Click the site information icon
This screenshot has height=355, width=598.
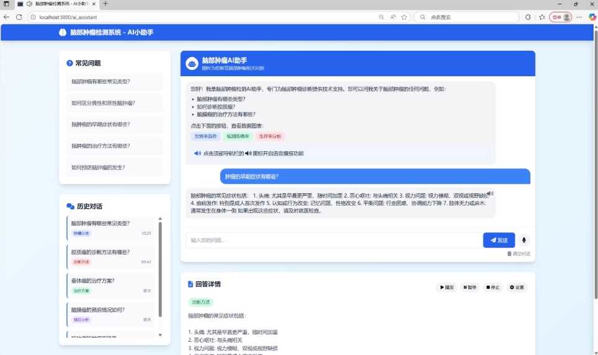(x=33, y=17)
